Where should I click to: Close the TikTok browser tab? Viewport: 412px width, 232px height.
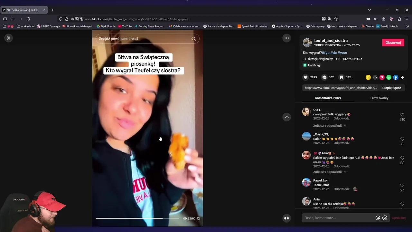pos(44,10)
